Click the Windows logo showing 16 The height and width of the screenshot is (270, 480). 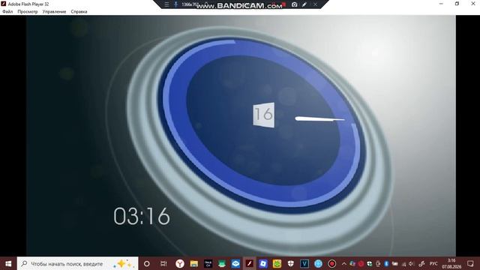click(263, 115)
